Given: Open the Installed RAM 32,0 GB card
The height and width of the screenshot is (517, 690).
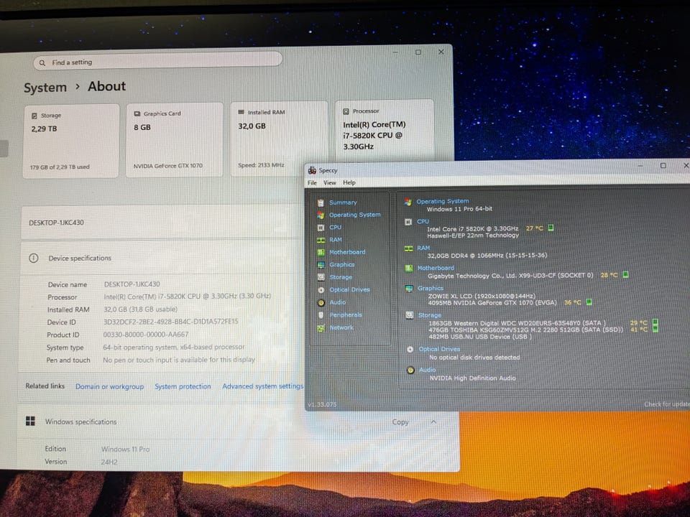Looking at the screenshot, I should (x=279, y=139).
